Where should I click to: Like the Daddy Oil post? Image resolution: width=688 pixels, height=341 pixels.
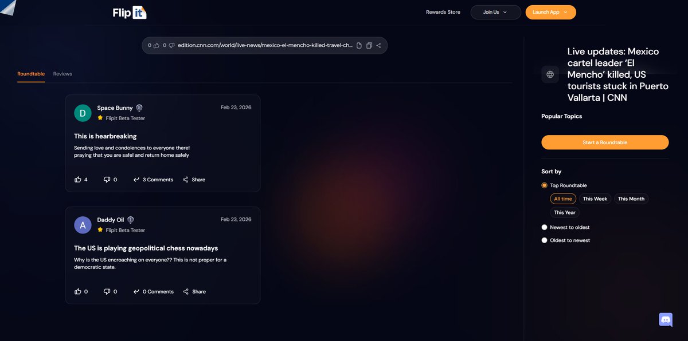coord(78,292)
